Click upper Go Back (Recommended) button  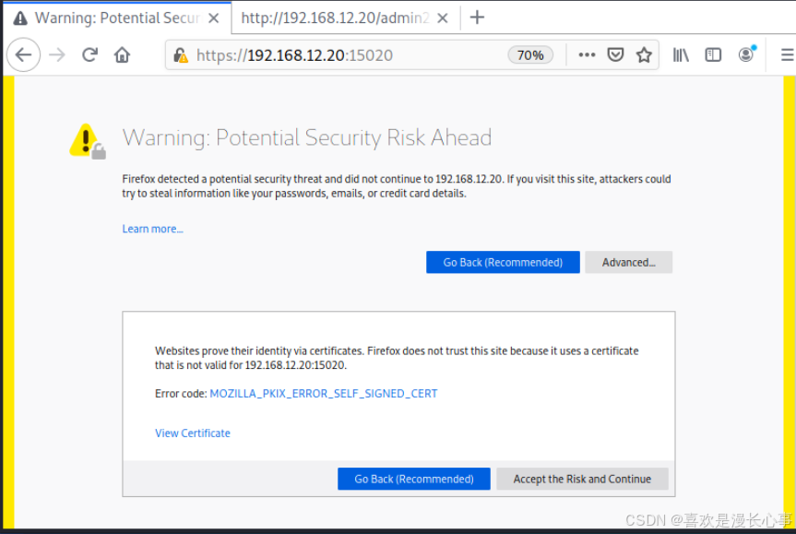503,263
